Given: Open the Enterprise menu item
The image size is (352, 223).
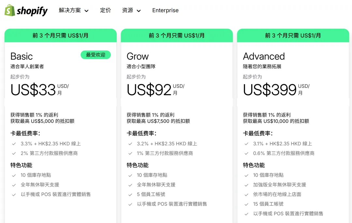Looking at the screenshot, I should (165, 10).
